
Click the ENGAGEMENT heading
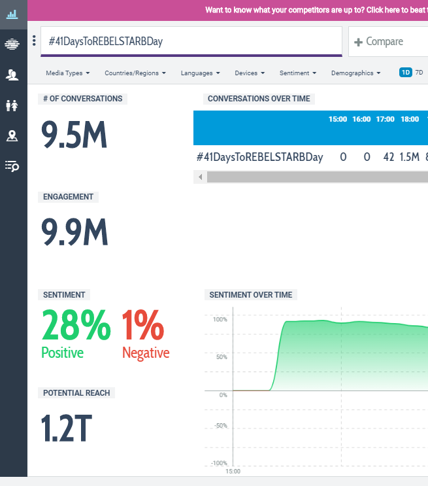pos(68,197)
